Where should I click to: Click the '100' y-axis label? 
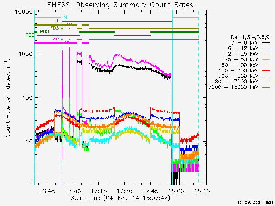tap(27, 98)
